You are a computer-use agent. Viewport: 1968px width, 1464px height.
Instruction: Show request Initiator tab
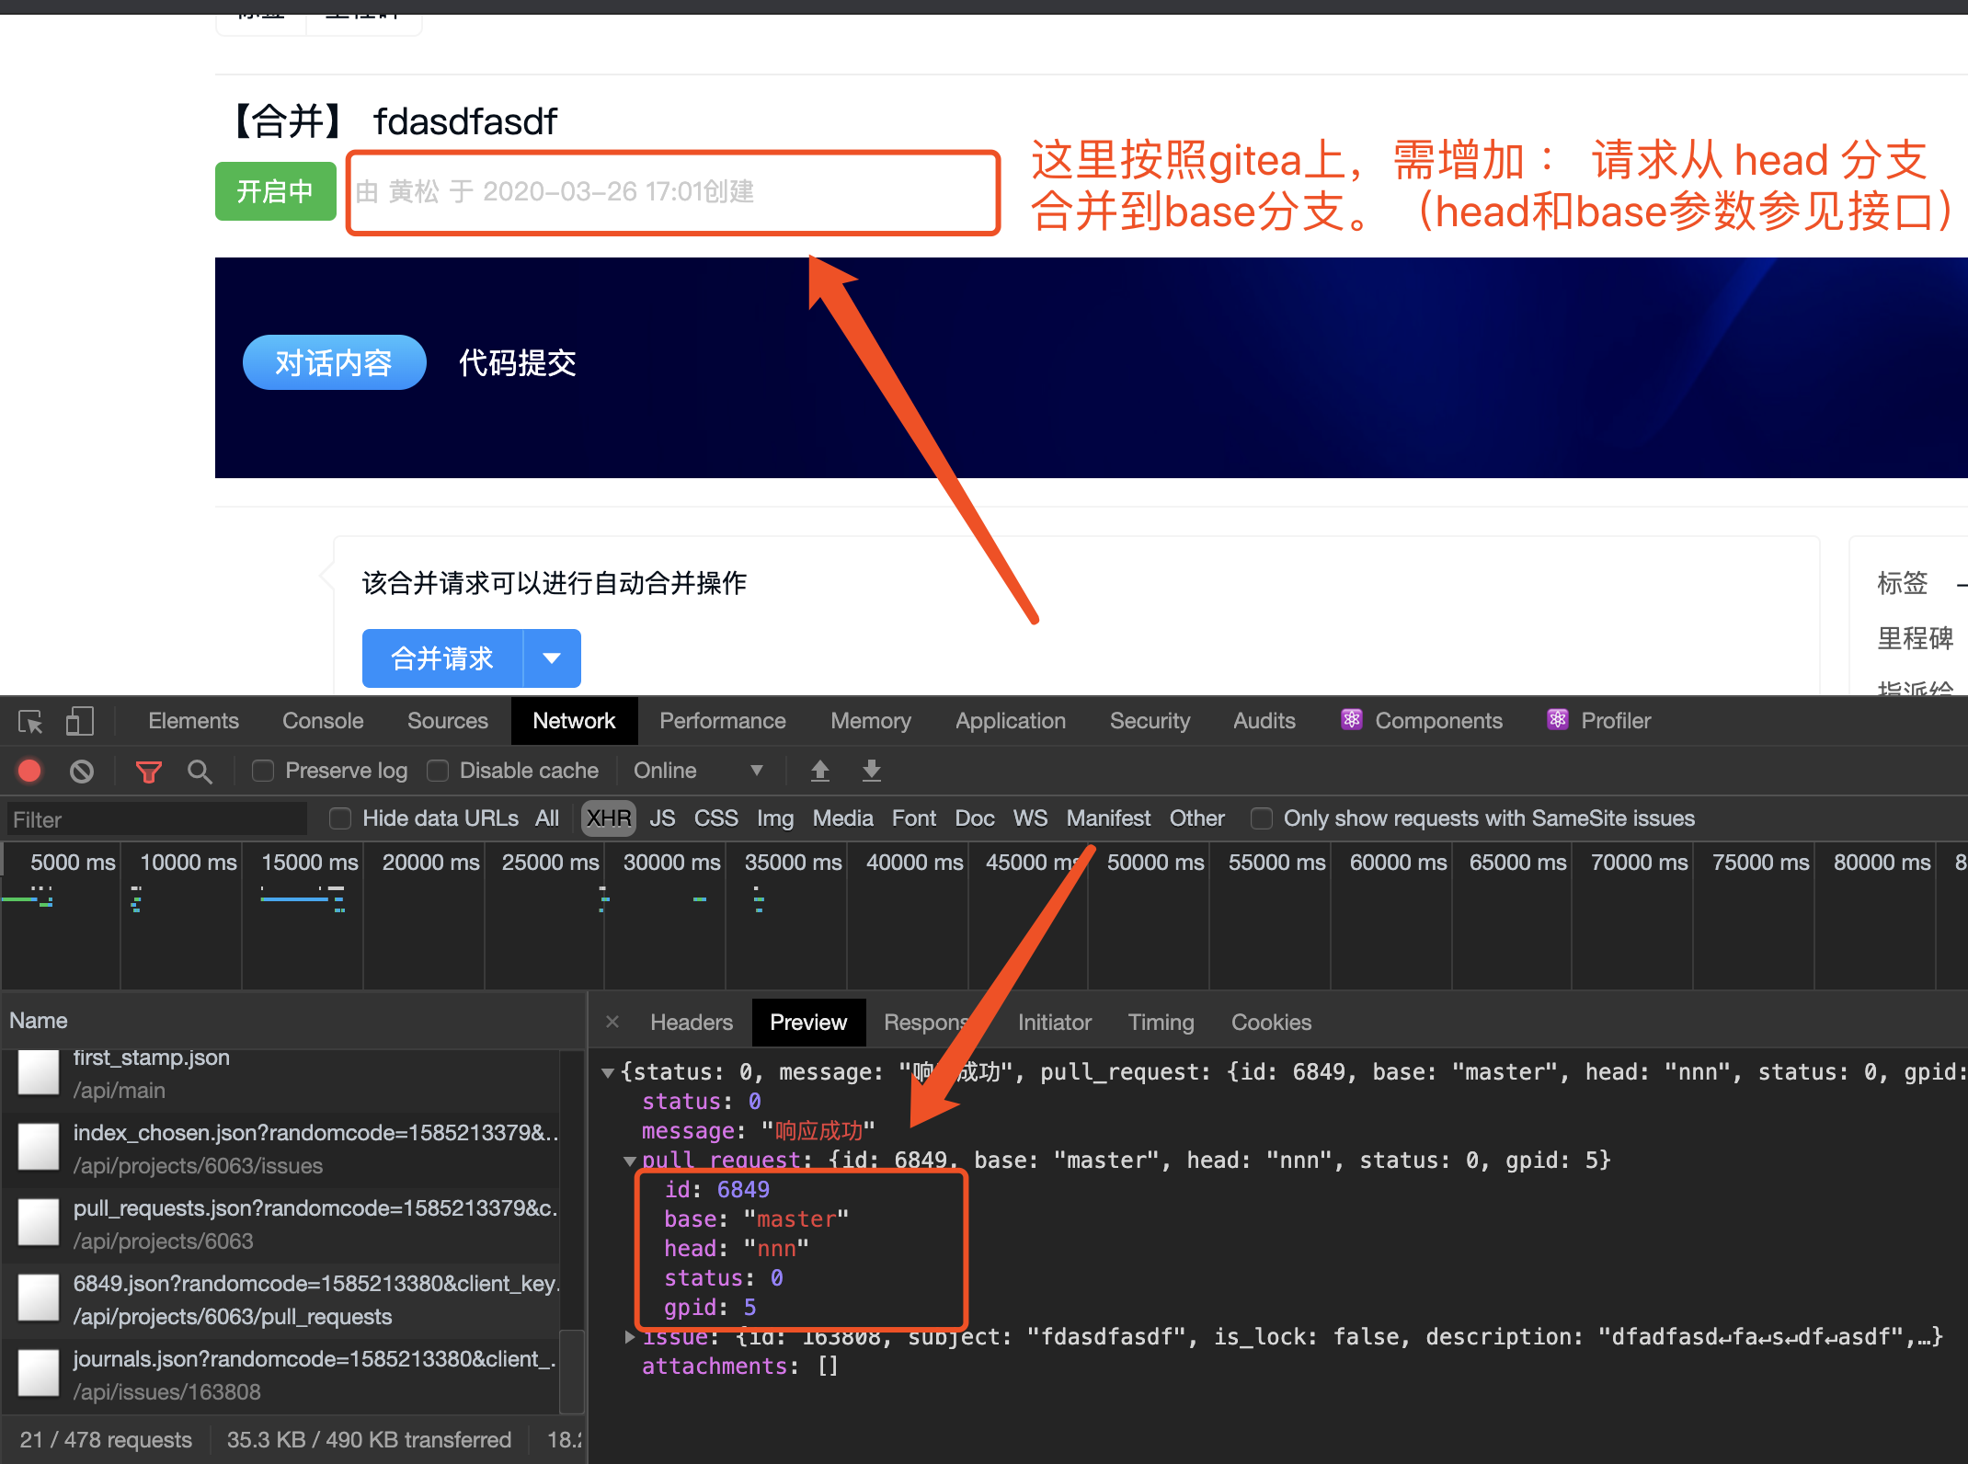click(1054, 1023)
